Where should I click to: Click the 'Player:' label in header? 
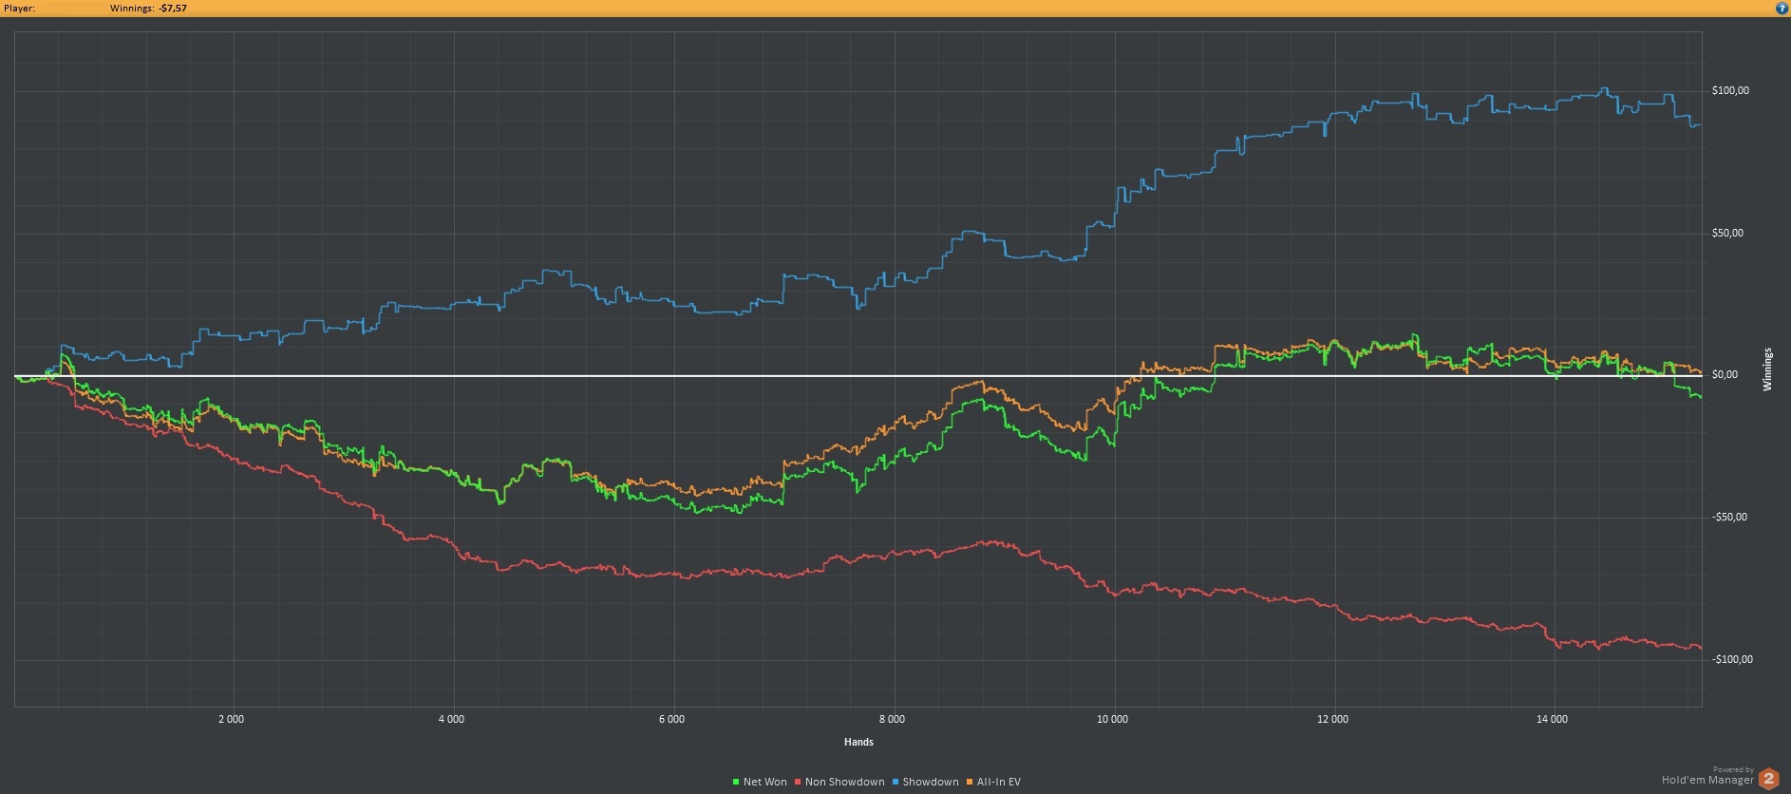pos(19,8)
